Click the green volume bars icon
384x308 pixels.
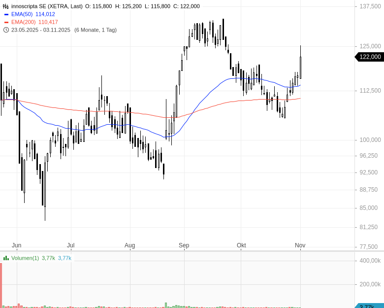(6, 258)
